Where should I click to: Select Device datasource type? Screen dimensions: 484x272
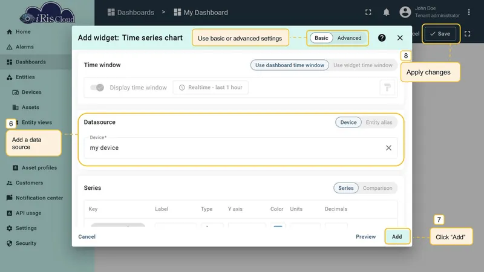tap(348, 123)
